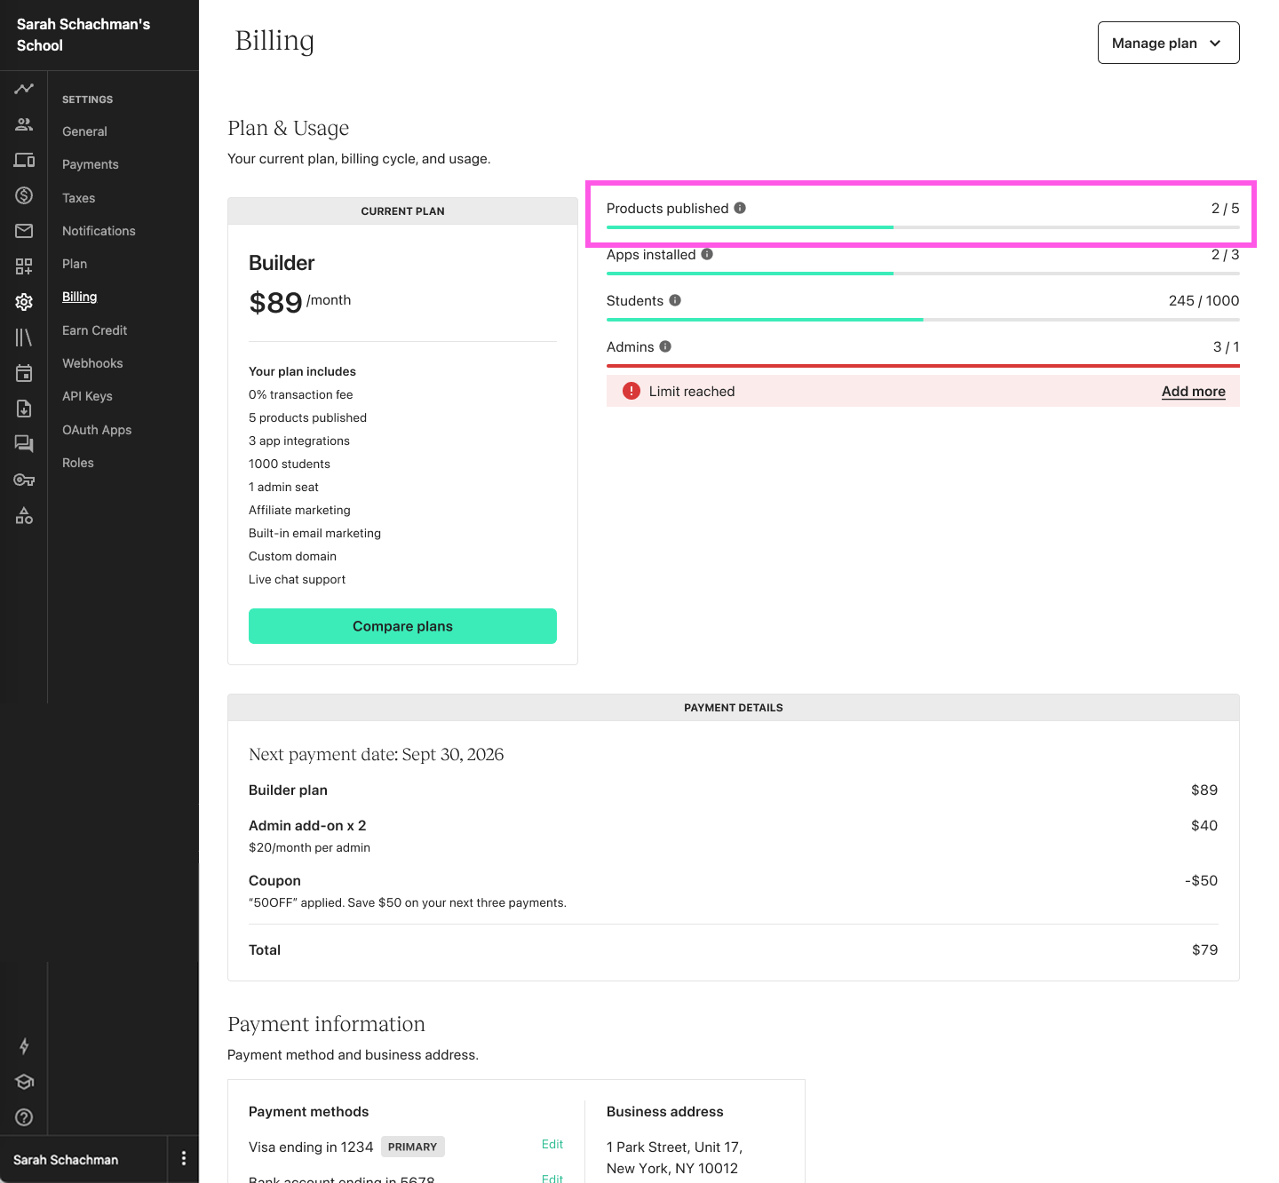The image size is (1279, 1183).
Task: Open the file download sidebar icon
Action: (24, 409)
